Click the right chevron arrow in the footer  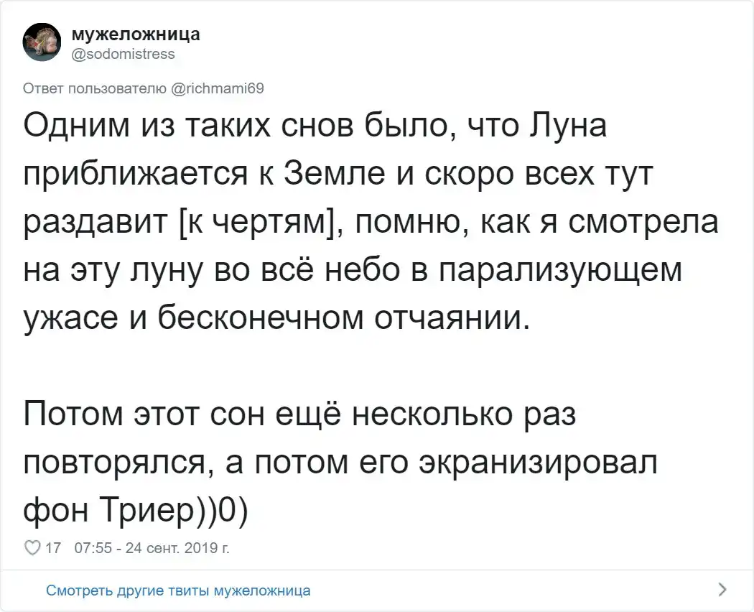pyautogui.click(x=722, y=590)
